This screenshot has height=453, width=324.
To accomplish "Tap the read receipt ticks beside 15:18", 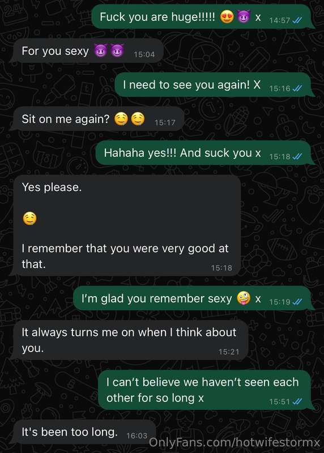I will [x=297, y=157].
